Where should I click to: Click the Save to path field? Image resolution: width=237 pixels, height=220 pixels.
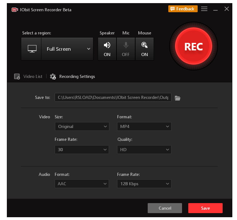(x=113, y=97)
